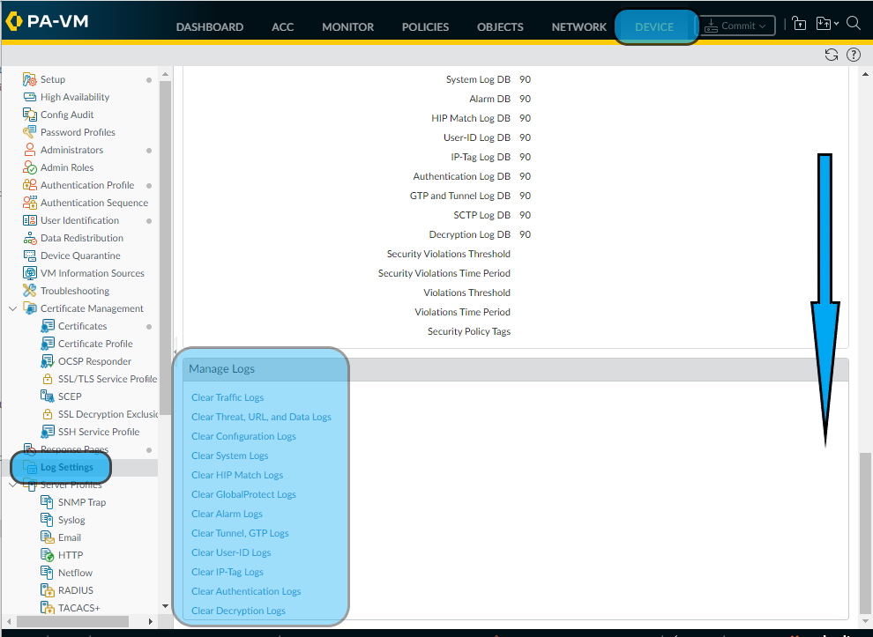Screen dimensions: 873x637
Task: Open Certificate Profile tree item
Action: (95, 344)
